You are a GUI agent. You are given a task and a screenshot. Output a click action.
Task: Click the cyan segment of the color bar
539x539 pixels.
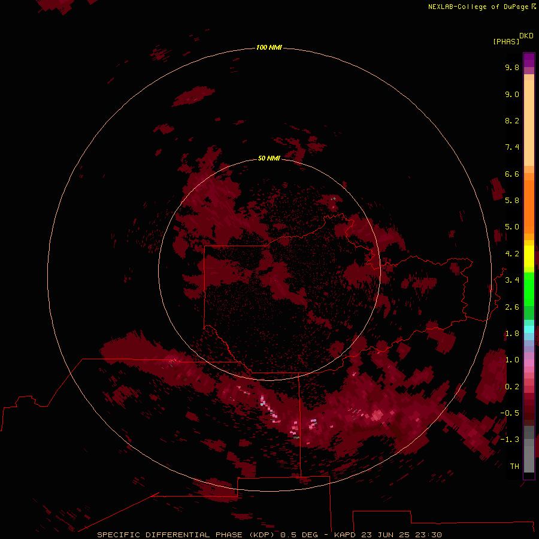point(529,329)
